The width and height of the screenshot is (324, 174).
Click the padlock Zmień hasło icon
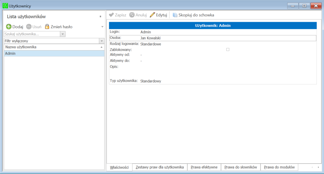47,26
